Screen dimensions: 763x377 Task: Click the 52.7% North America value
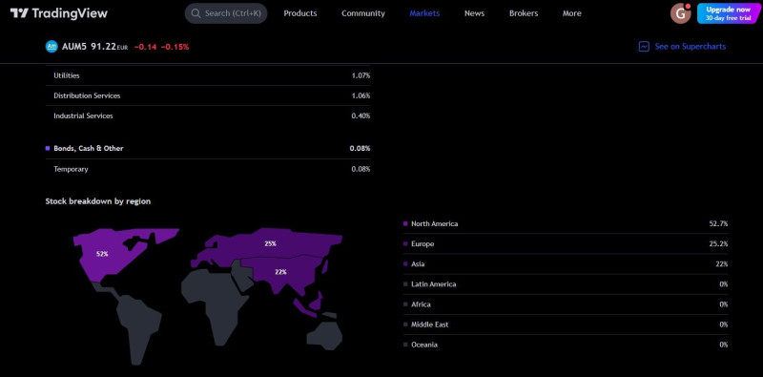(x=718, y=224)
